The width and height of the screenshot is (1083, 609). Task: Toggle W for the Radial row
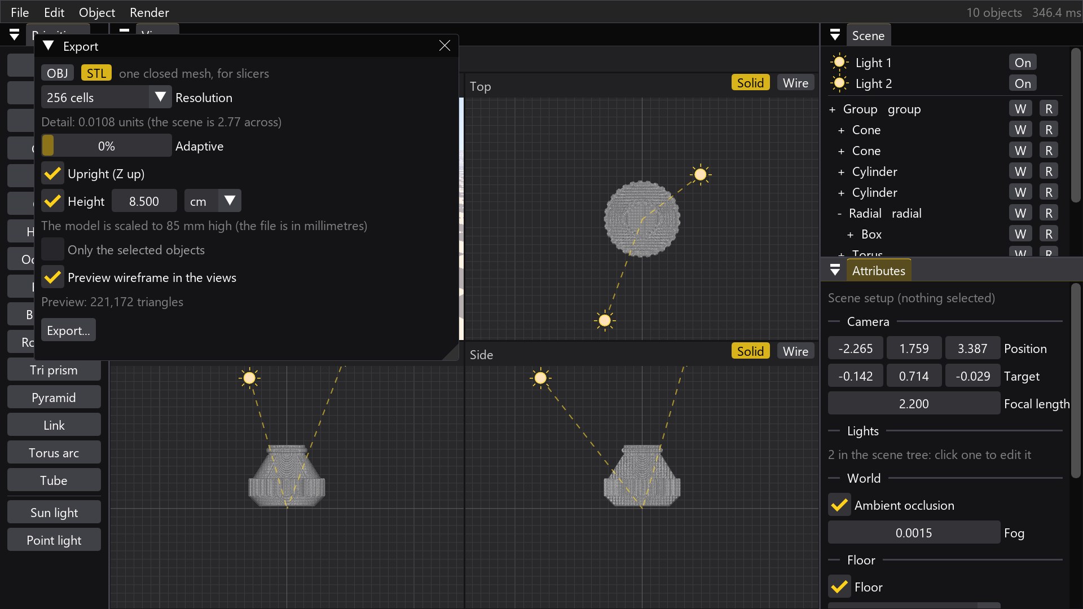coord(1020,213)
